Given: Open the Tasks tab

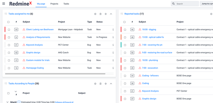Looking at the screenshot, I should click(66, 4).
